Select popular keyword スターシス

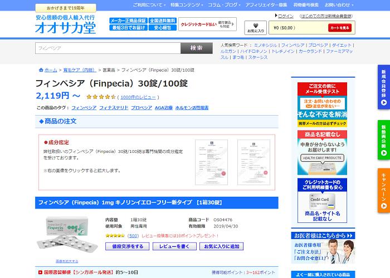257,57
